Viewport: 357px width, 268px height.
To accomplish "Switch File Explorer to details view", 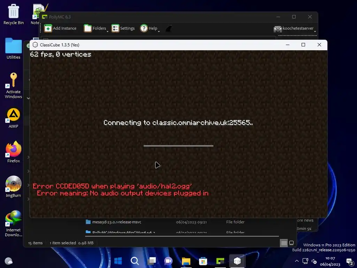I will [284, 243].
